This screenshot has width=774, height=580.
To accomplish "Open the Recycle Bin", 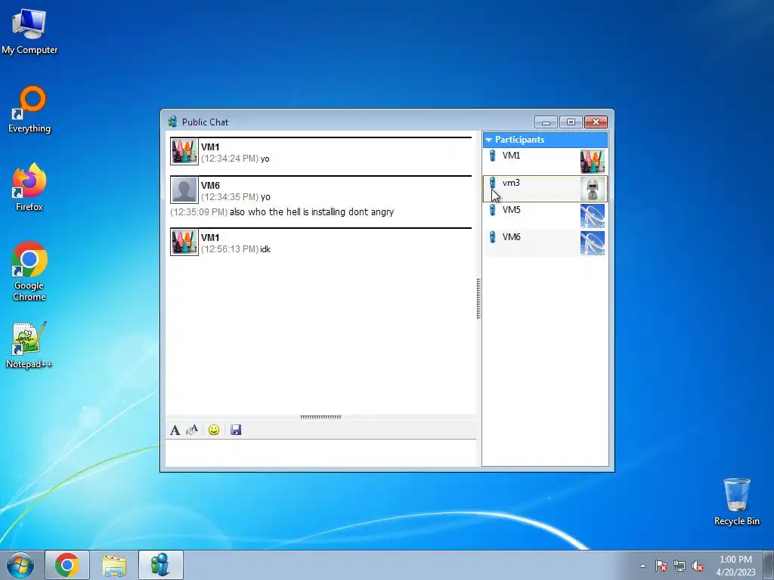I will pyautogui.click(x=736, y=501).
